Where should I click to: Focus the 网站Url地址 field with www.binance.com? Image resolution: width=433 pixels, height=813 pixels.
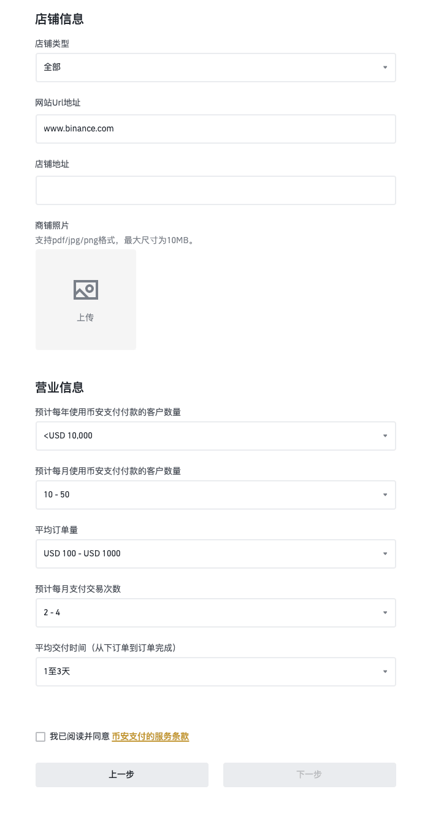215,129
